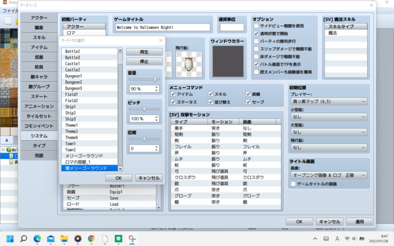Select 魔法 skill type row

point(346,33)
